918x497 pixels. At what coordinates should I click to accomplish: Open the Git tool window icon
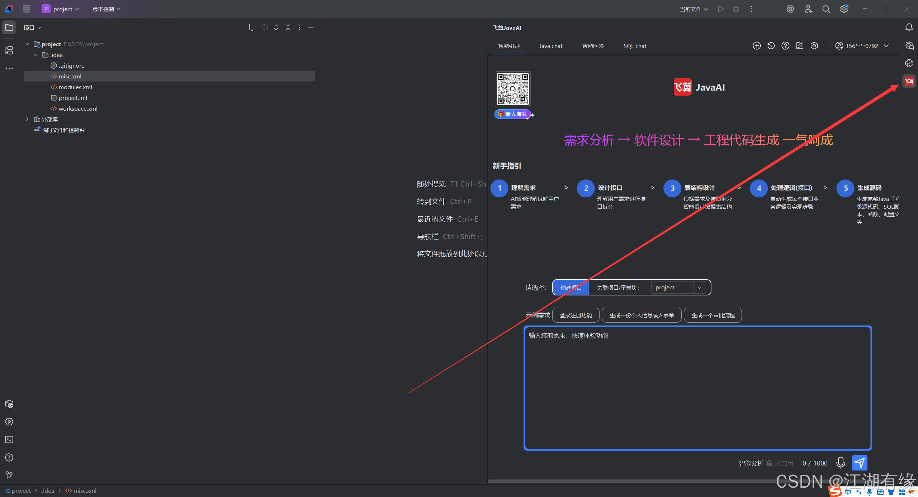coord(9,475)
